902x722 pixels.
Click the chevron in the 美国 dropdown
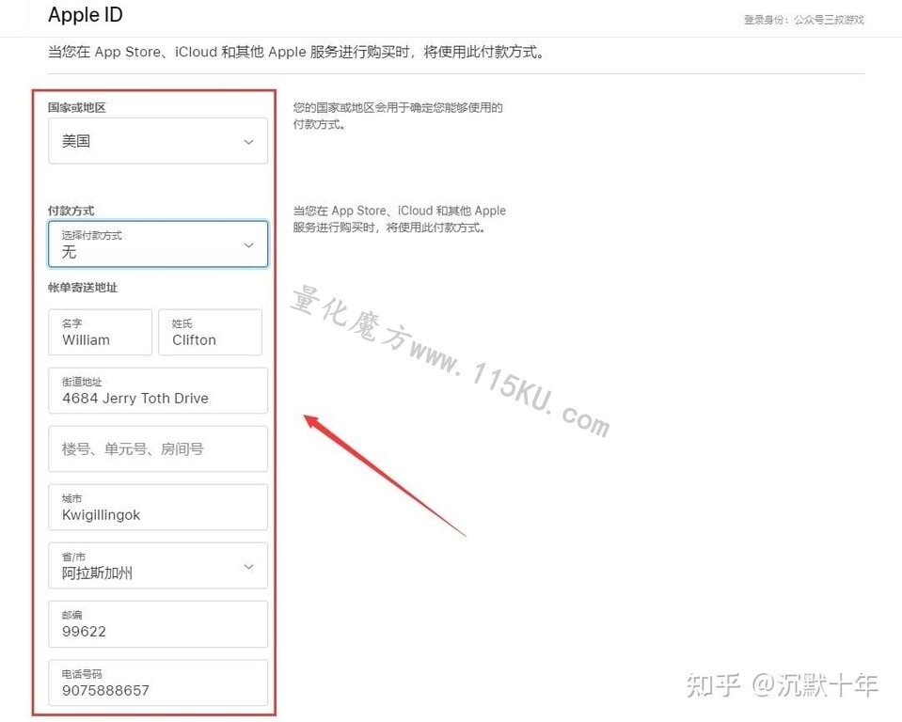pos(248,142)
